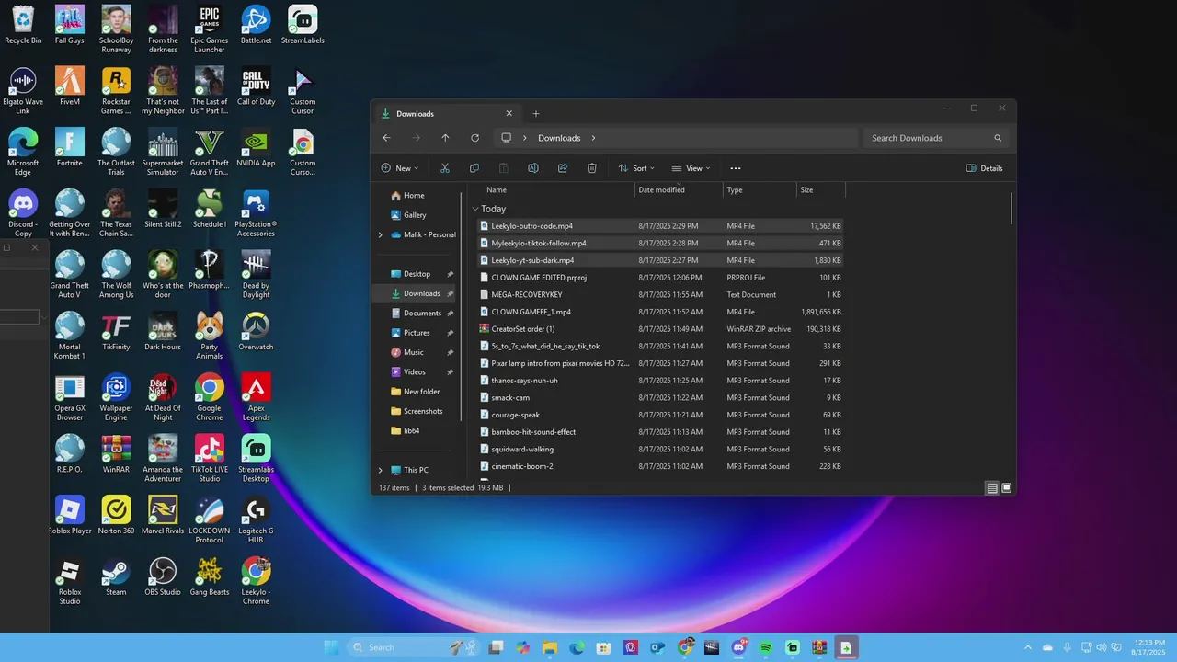The height and width of the screenshot is (662, 1177).
Task: Open OBS Studio desktop shortcut
Action: [163, 577]
